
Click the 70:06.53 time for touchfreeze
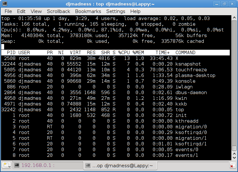point(161,70)
